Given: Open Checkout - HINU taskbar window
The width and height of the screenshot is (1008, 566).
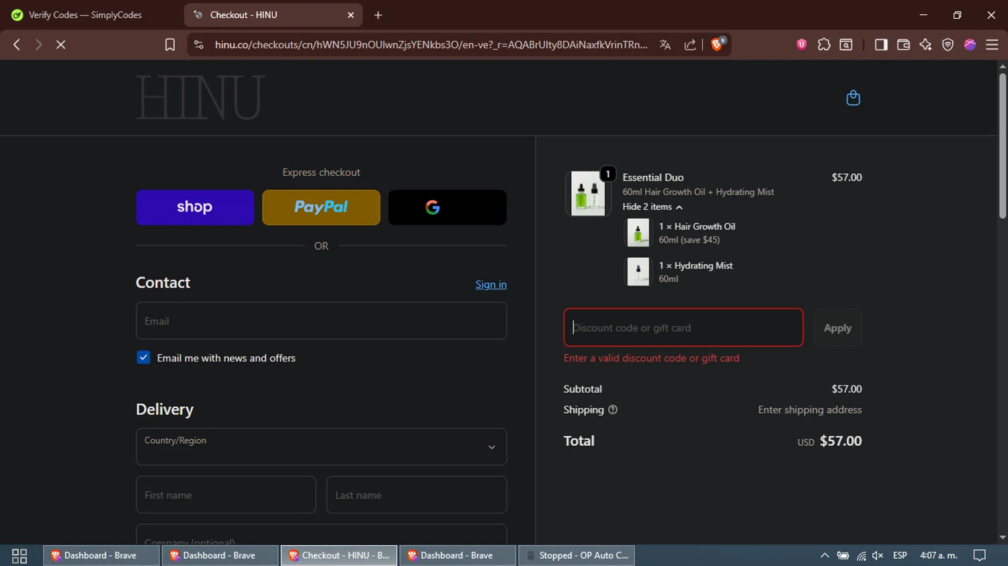Looking at the screenshot, I should pyautogui.click(x=339, y=555).
